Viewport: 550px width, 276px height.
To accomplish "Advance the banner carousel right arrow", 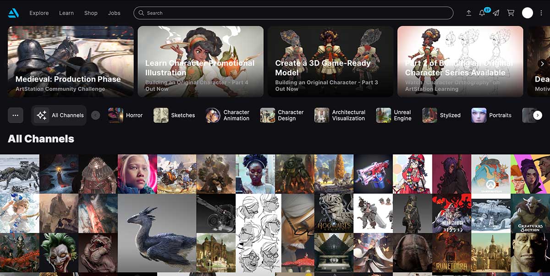I will click(542, 64).
